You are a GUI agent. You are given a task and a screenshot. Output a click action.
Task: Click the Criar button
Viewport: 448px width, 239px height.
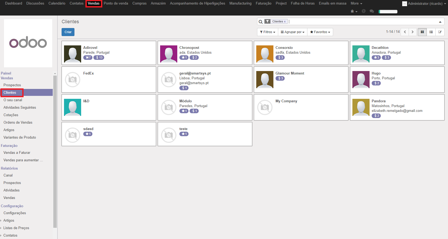pos(68,32)
